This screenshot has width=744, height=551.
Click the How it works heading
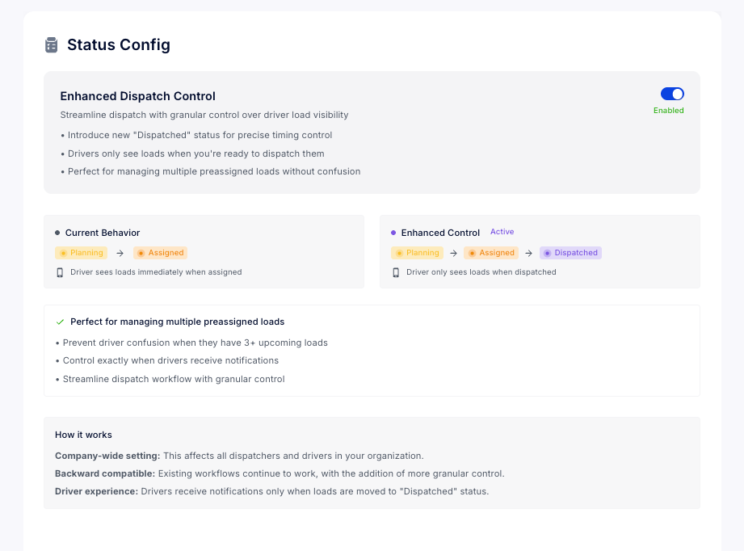point(83,435)
